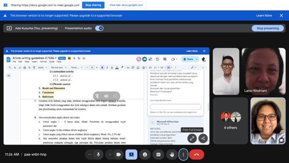Decrease the font size with minus button
289x163 pixels.
[87, 68]
